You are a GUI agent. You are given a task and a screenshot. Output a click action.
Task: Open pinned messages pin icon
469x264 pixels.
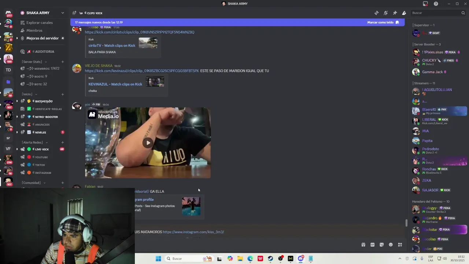395,13
